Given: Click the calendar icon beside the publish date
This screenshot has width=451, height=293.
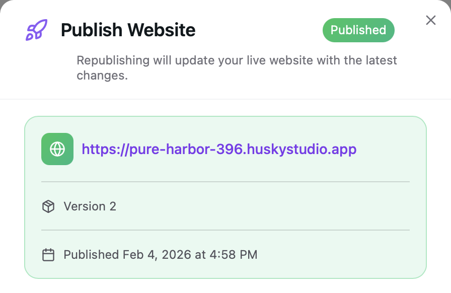Looking at the screenshot, I should point(48,255).
